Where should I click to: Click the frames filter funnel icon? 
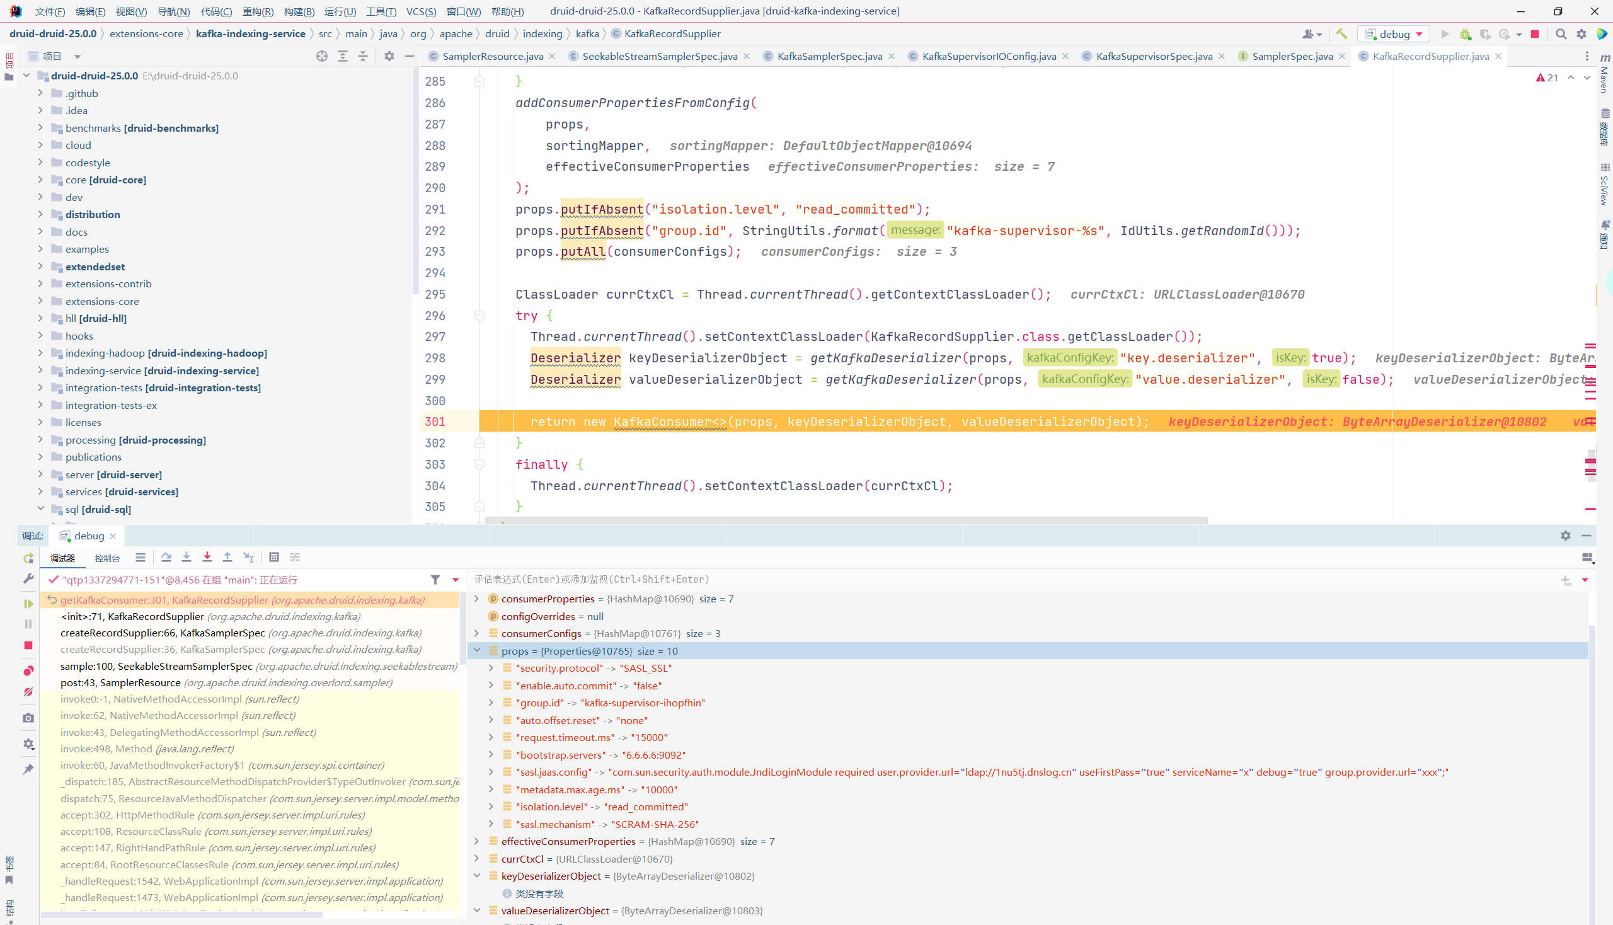435,580
